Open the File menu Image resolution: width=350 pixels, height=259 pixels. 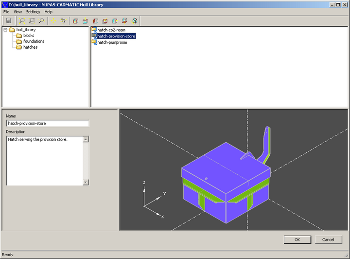pos(6,12)
